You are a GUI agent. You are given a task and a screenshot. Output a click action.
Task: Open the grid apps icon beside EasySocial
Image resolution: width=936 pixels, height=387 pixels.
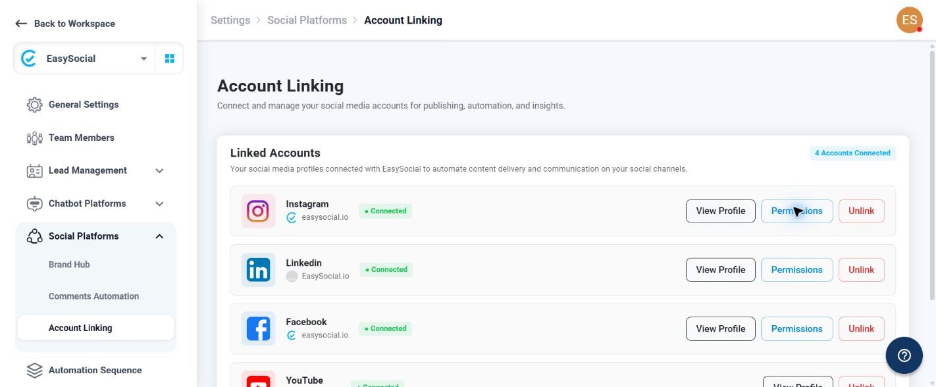pos(169,59)
